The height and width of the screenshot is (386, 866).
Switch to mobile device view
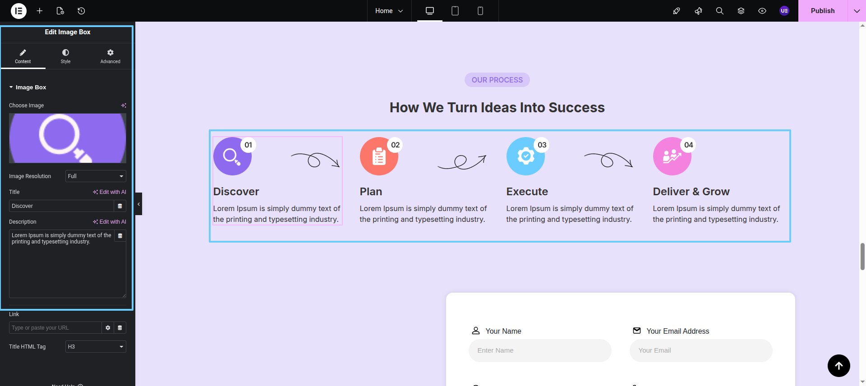point(480,11)
